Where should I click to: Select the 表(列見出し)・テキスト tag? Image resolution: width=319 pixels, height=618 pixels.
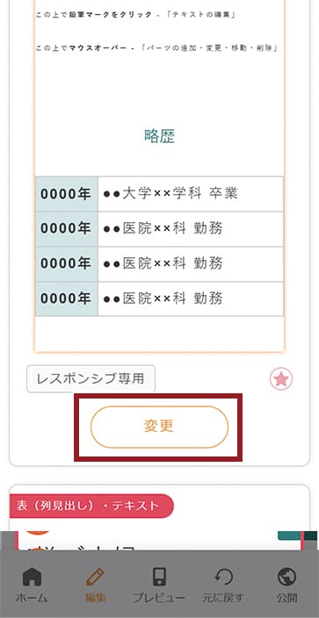coord(91,506)
